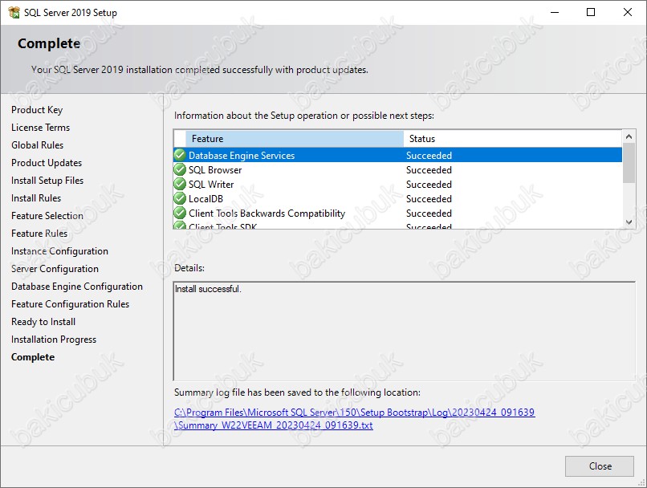The width and height of the screenshot is (647, 488).
Task: Click the Feature Rules step
Action: tap(39, 234)
